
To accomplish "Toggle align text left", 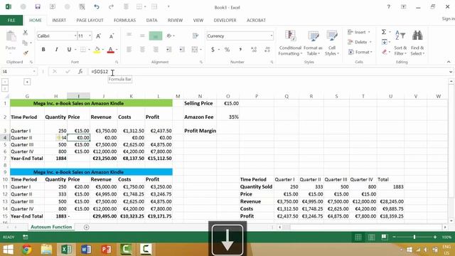I will pos(129,50).
